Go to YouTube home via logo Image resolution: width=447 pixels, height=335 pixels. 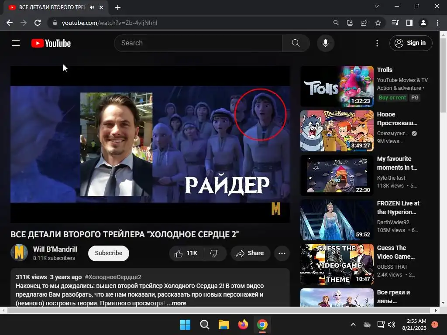click(51, 43)
